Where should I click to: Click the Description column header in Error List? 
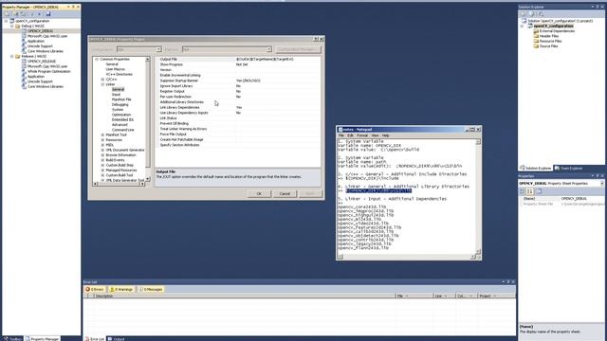244,296
